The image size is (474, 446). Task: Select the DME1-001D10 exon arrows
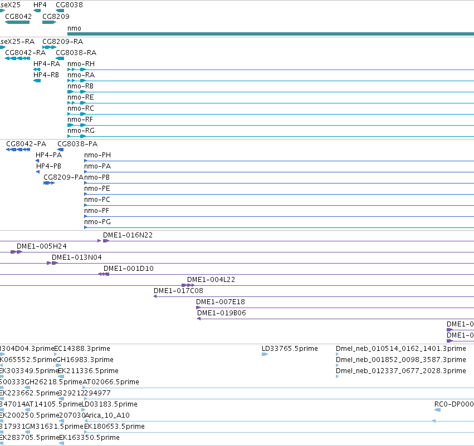tap(104, 274)
